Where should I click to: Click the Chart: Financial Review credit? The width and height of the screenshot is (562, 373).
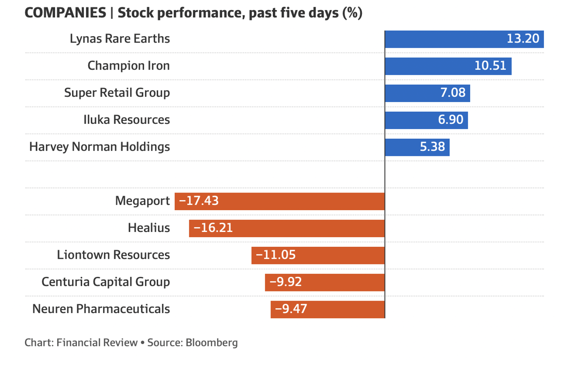point(81,343)
